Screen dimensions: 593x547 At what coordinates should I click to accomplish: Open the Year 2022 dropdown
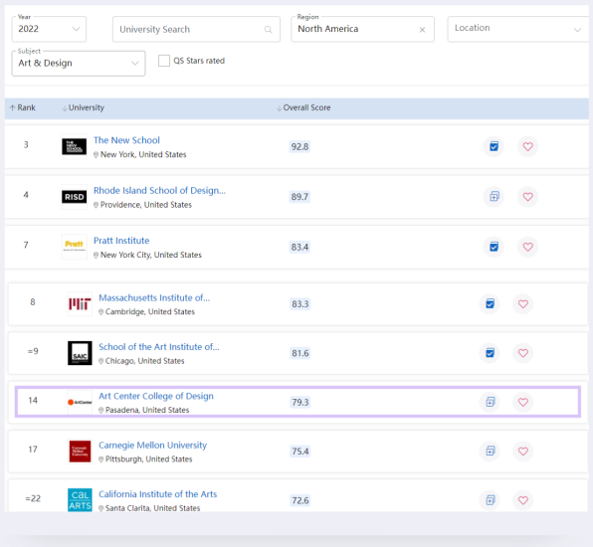[x=49, y=29]
